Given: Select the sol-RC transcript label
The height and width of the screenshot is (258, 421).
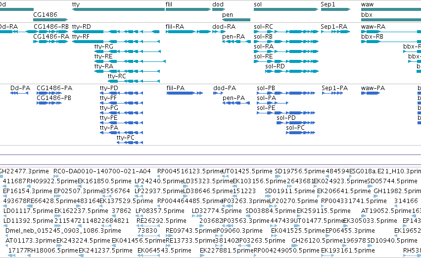Looking at the screenshot, I should pyautogui.click(x=263, y=27).
